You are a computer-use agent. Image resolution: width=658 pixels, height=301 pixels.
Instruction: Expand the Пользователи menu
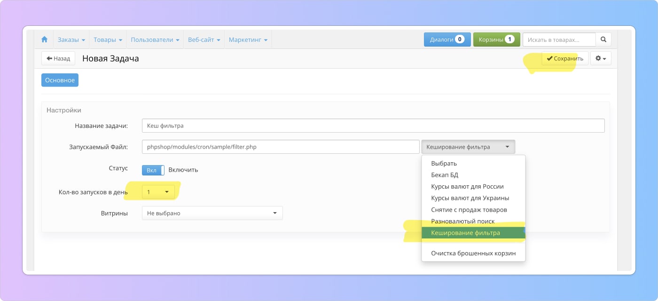(x=155, y=40)
